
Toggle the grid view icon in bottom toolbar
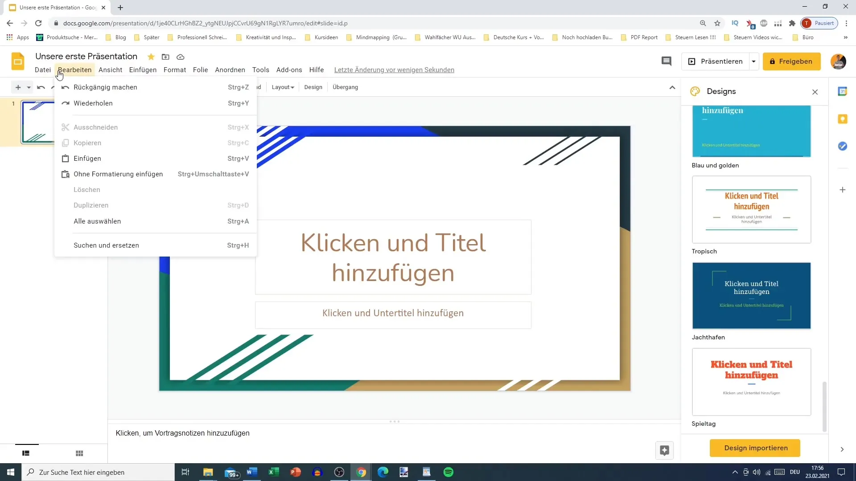(79, 453)
